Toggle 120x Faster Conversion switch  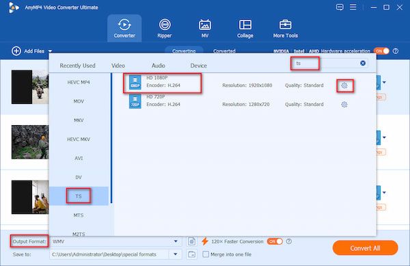click(x=275, y=241)
